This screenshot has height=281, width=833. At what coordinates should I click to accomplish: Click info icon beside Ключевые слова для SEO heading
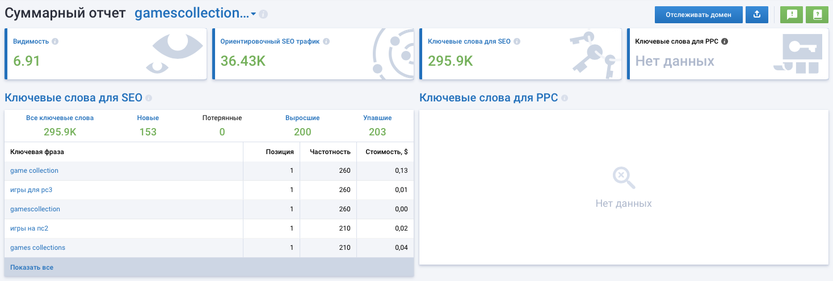click(x=149, y=98)
